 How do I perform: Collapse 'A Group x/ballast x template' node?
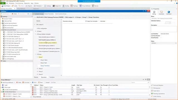tap(36, 34)
